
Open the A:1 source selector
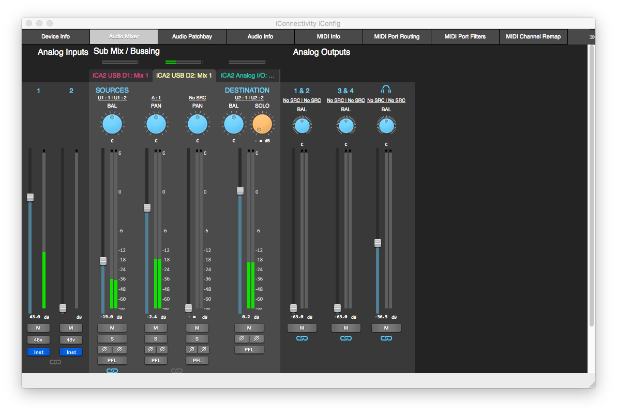(x=156, y=98)
